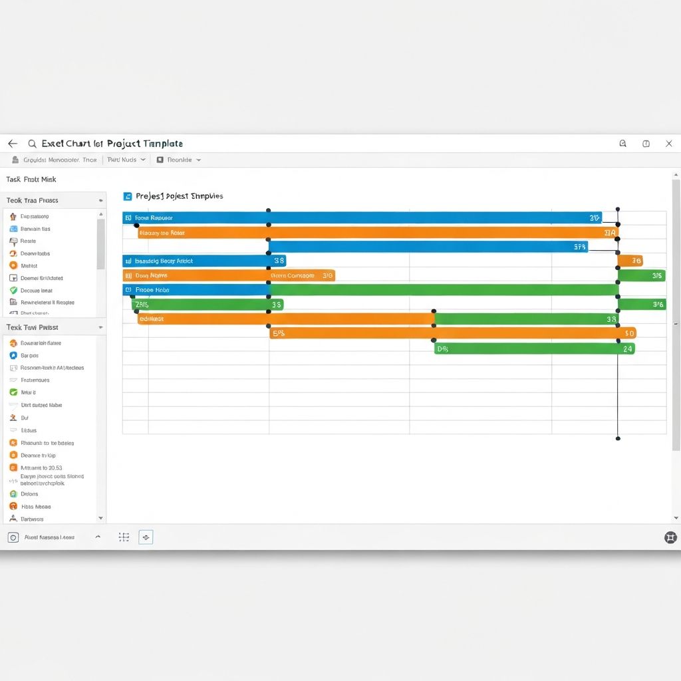Screen dimensions: 681x681
Task: Click the 'Dxp rastoong' list item icon
Action: point(13,216)
